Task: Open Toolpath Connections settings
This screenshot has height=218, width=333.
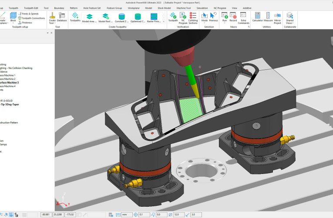Action: 31,18
